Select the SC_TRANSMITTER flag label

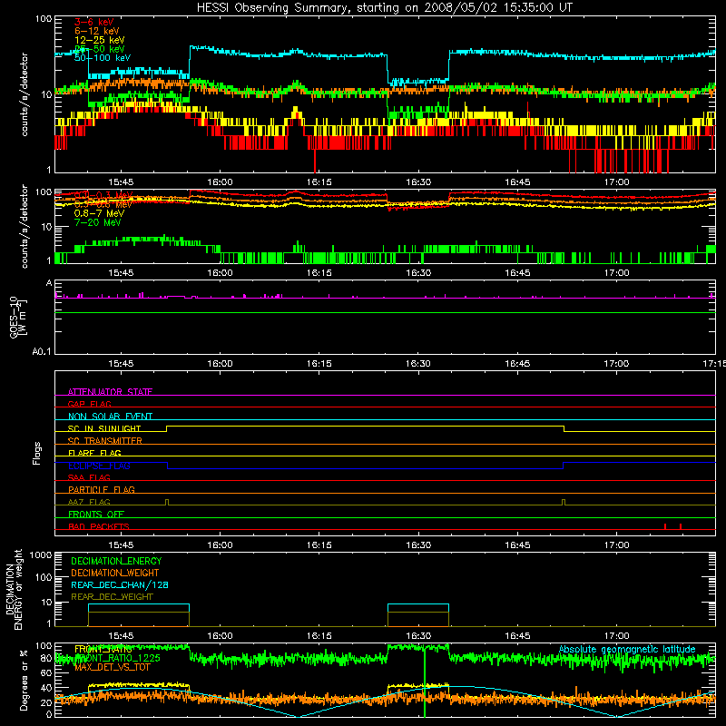[104, 441]
